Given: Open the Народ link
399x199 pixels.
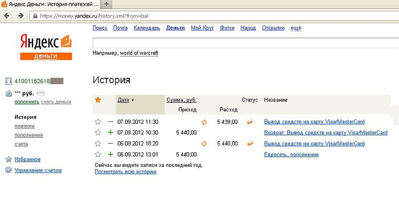Looking at the screenshot, I should [248, 28].
